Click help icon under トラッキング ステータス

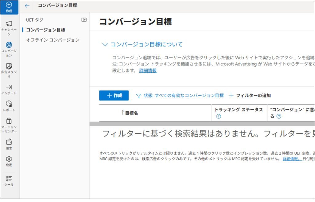(x=218, y=116)
